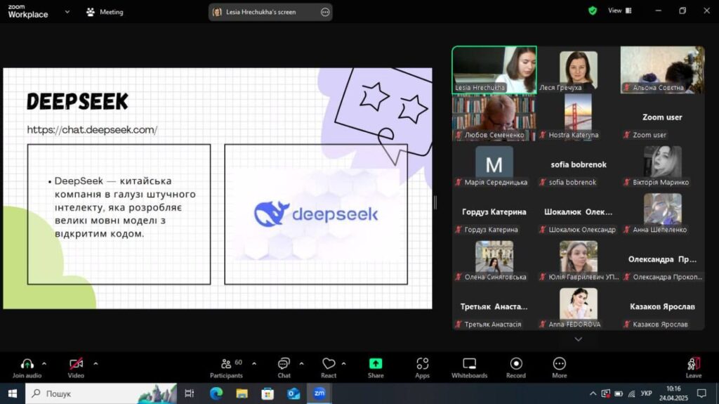
Task: Expand the caret next to Participants
Action: pos(254,364)
